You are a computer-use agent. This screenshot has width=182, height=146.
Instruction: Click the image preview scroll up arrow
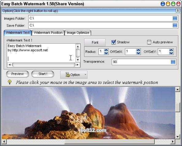177,89
